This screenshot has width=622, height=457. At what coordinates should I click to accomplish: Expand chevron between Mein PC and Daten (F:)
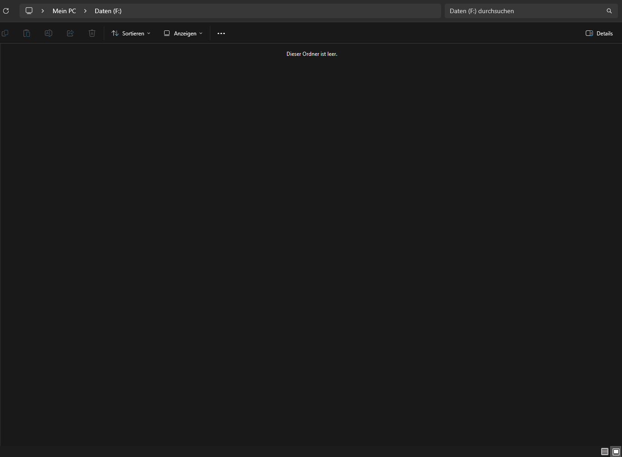click(x=85, y=11)
